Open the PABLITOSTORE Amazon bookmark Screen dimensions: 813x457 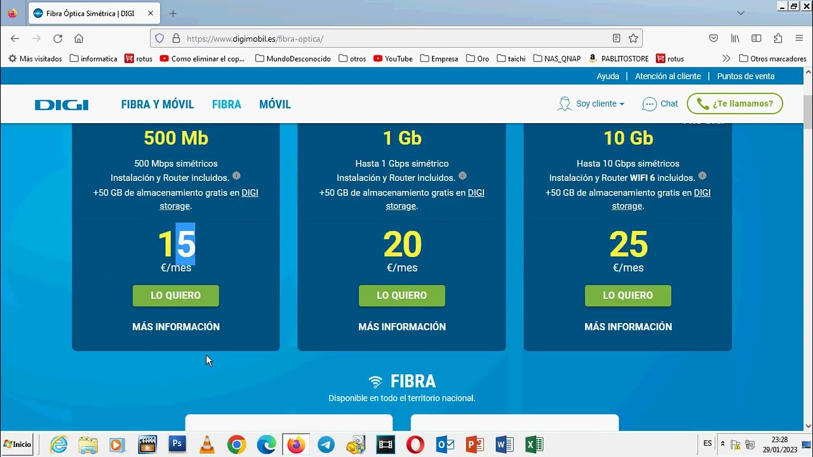(x=619, y=58)
